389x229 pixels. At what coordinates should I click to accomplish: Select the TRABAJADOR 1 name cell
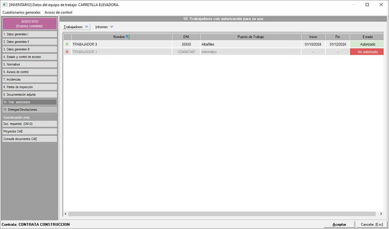pos(122,52)
